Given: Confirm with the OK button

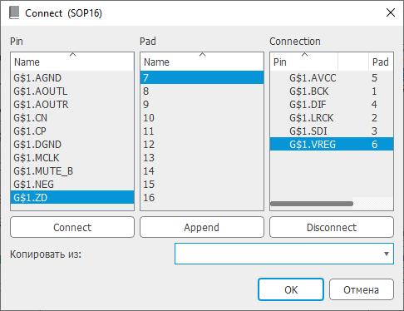Looking at the screenshot, I should (x=291, y=289).
